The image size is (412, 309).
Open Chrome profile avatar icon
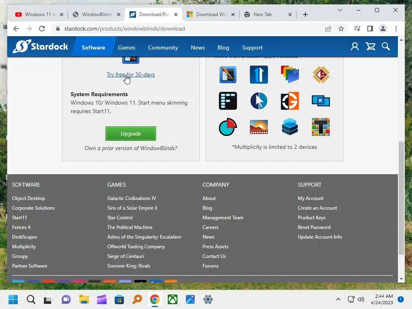pos(383,29)
